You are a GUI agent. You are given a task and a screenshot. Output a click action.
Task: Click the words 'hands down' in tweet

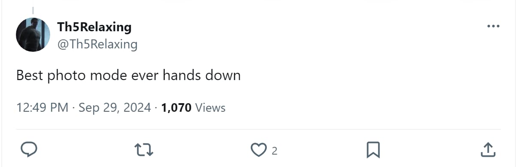click(x=202, y=75)
